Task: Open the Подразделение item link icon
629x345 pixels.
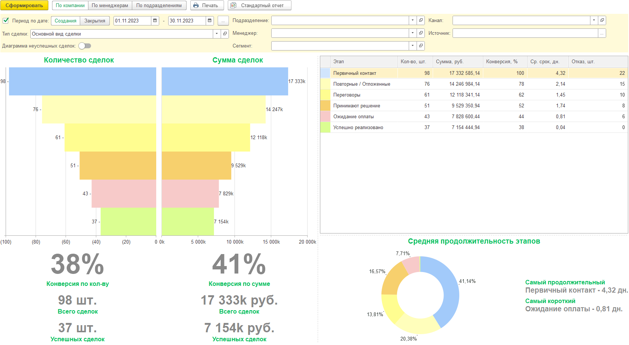Action: tap(421, 20)
